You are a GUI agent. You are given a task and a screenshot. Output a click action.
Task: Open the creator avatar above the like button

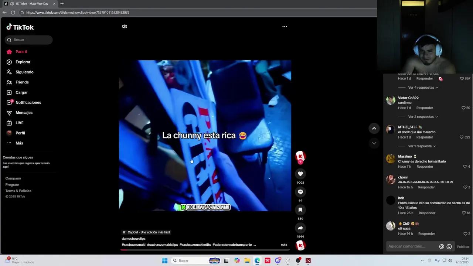(x=300, y=156)
